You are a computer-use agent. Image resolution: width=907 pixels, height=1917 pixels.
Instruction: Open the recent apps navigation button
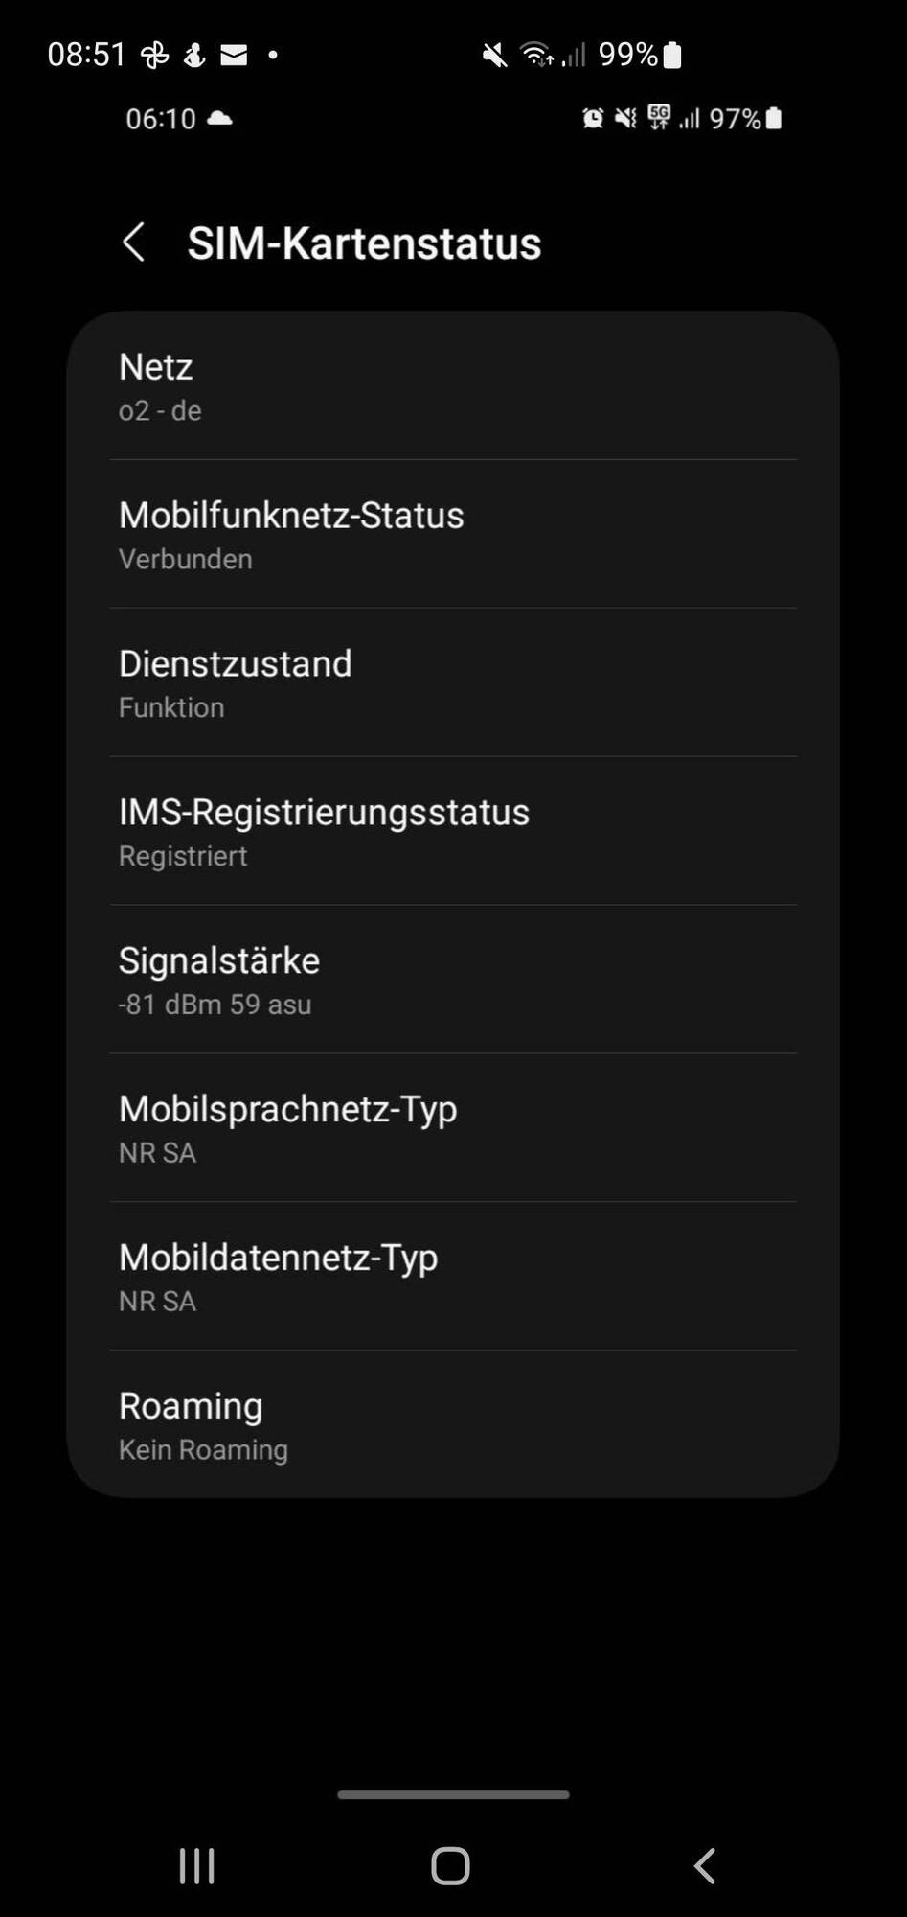pyautogui.click(x=197, y=1866)
